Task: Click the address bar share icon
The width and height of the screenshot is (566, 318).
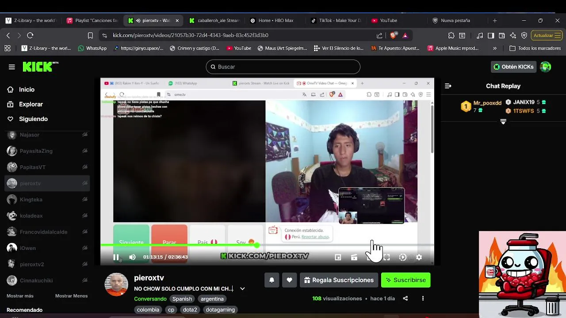Action: click(379, 35)
